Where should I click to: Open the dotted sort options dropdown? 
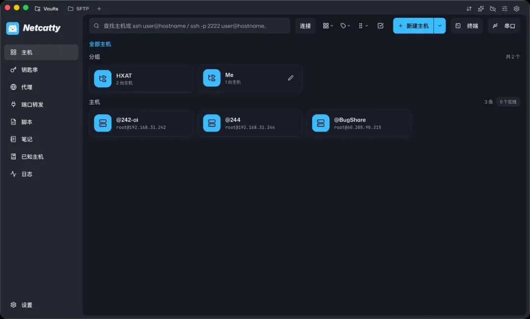click(363, 26)
